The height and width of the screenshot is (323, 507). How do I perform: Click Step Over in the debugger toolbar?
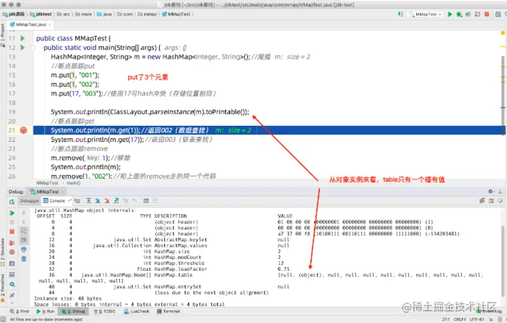88,201
